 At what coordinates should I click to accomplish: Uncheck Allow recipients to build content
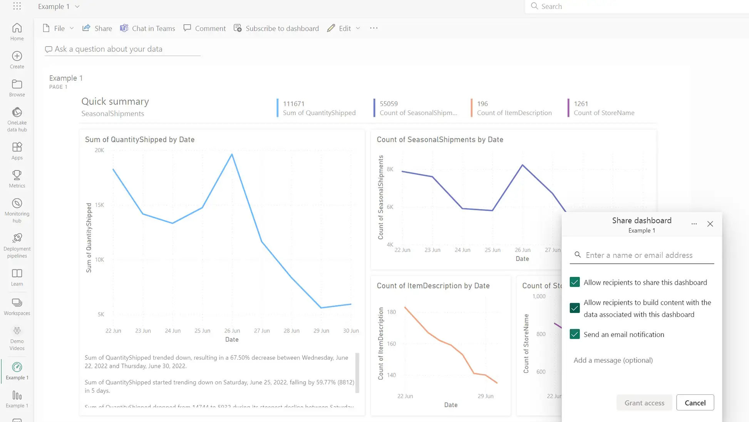tap(575, 308)
